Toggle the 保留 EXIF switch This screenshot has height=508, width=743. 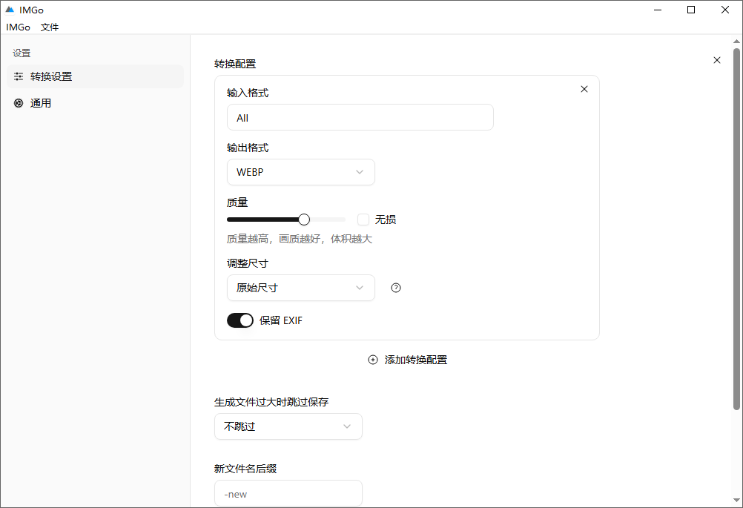240,320
